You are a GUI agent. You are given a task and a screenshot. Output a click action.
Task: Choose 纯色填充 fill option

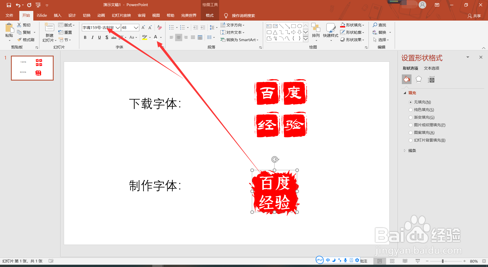411,110
